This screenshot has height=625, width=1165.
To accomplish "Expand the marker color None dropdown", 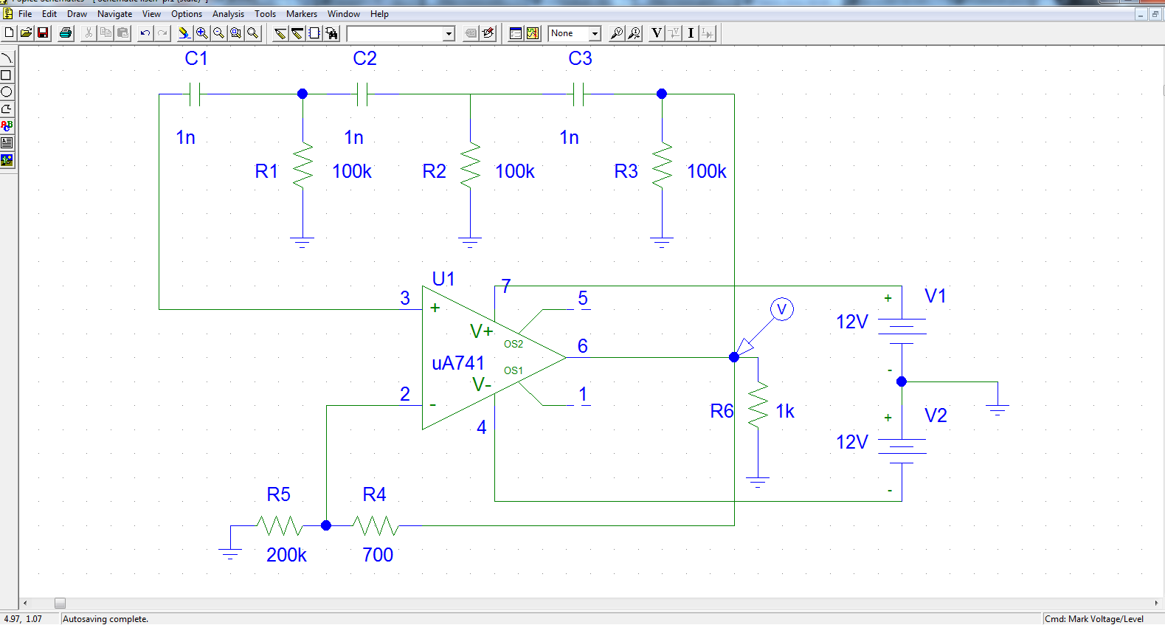I will pos(595,34).
